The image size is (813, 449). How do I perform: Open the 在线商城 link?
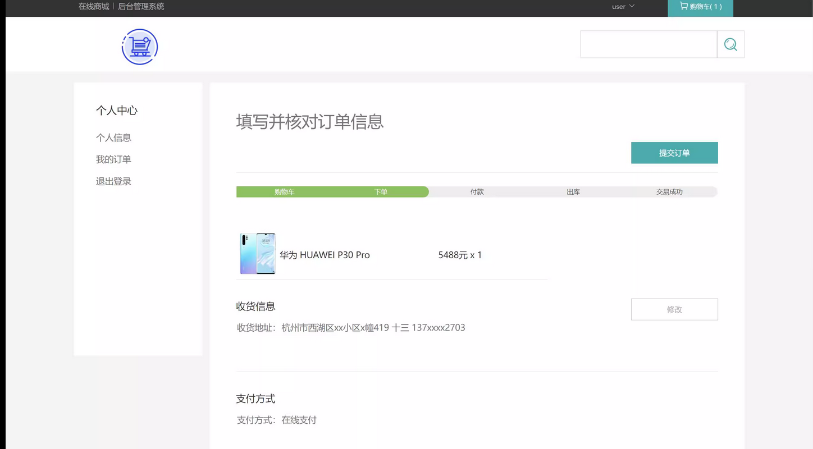tap(94, 7)
